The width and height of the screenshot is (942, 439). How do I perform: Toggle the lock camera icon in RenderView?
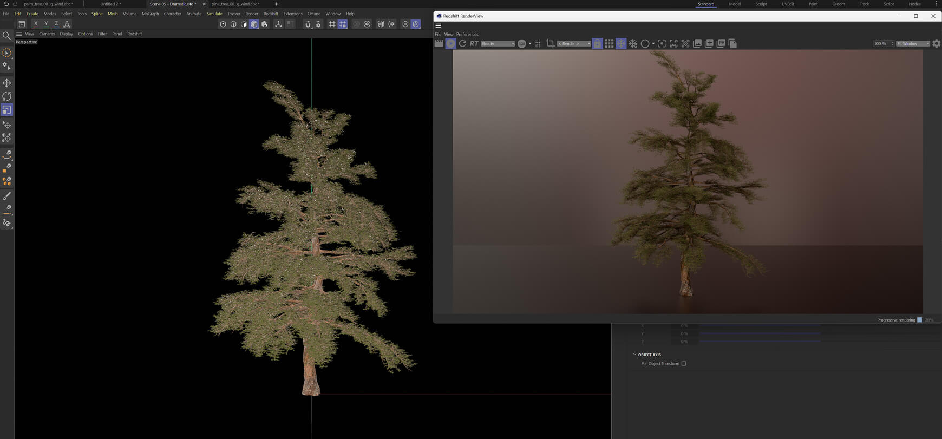[x=597, y=43]
